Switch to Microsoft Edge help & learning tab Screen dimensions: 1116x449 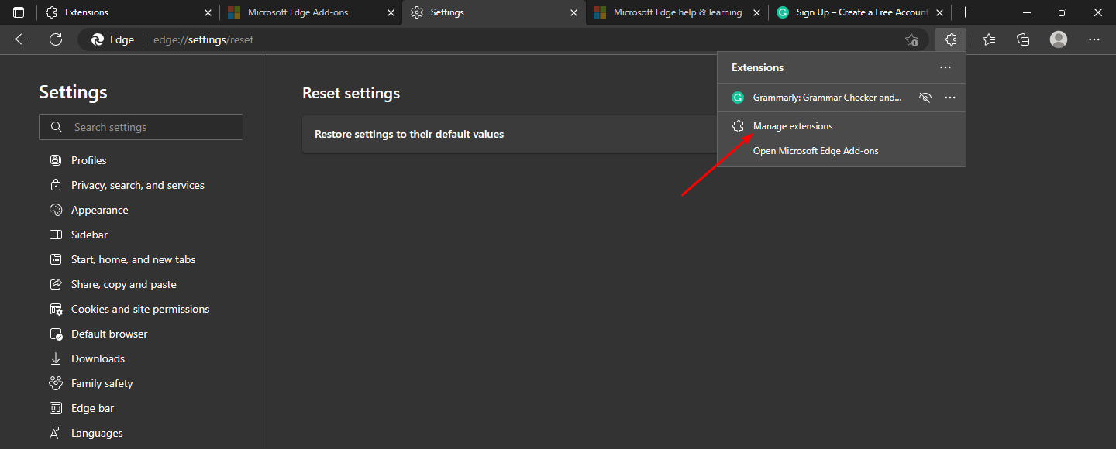[x=677, y=12]
